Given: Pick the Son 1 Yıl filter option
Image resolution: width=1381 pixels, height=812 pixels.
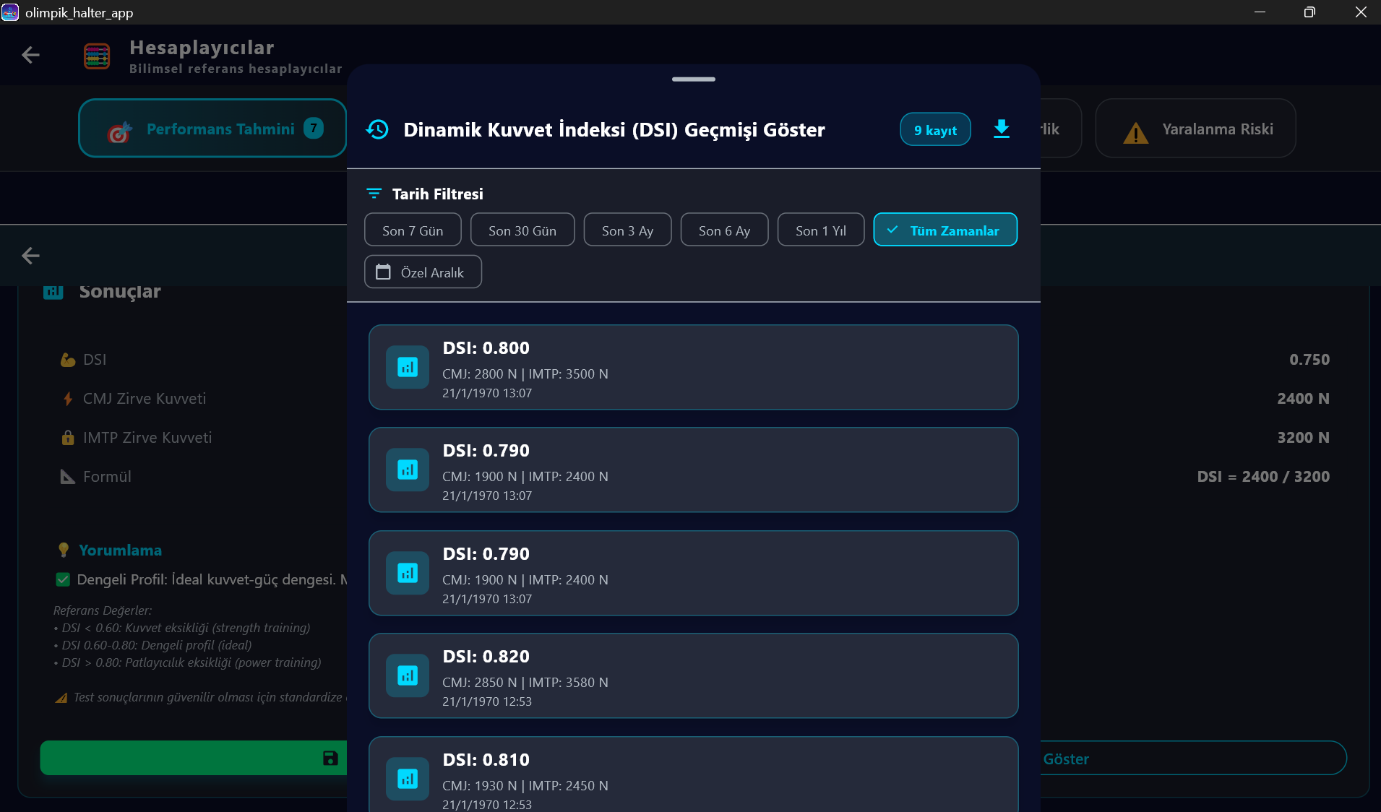Looking at the screenshot, I should (x=820, y=230).
